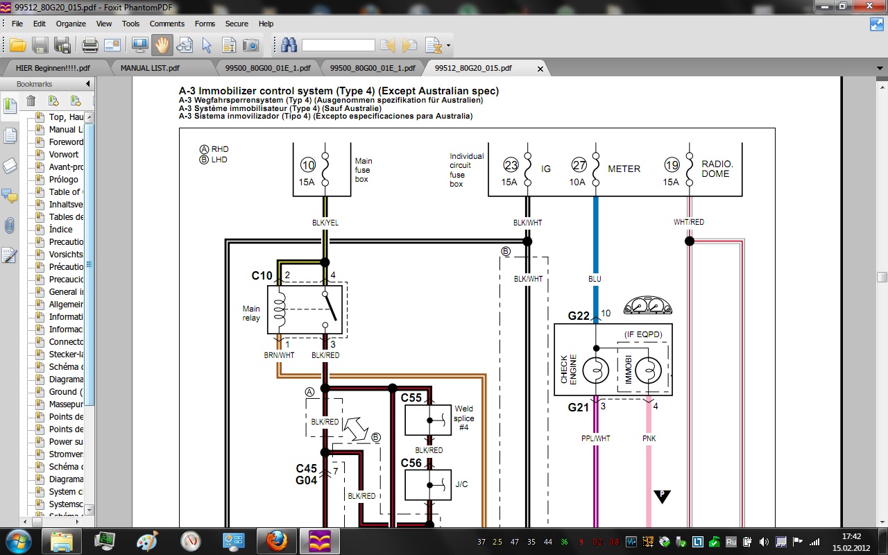Open the Attachments paperclip panel
The image size is (888, 555).
10,225
